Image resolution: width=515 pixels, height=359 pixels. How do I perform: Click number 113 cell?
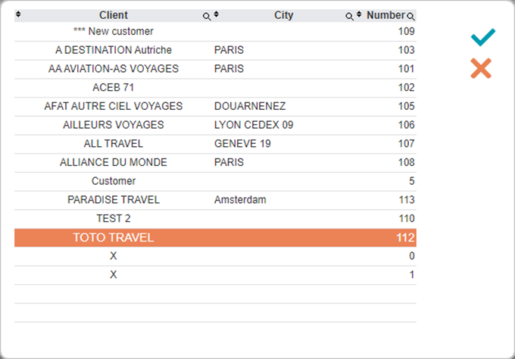[x=406, y=200]
